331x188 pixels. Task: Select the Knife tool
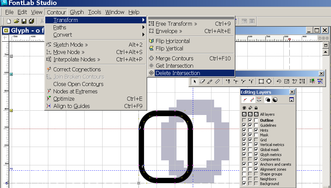209,81
